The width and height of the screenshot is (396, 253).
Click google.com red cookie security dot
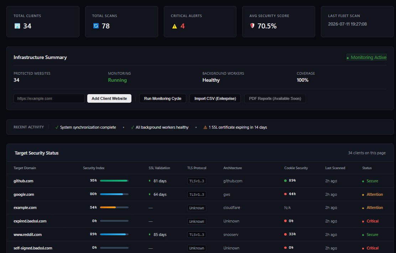coord(285,194)
